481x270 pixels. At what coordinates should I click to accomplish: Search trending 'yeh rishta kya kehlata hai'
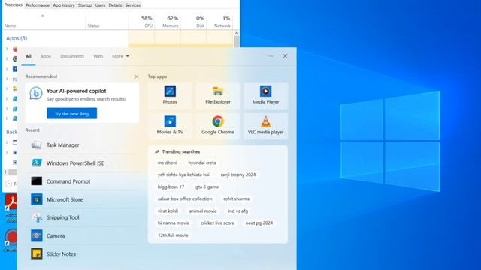[183, 175]
